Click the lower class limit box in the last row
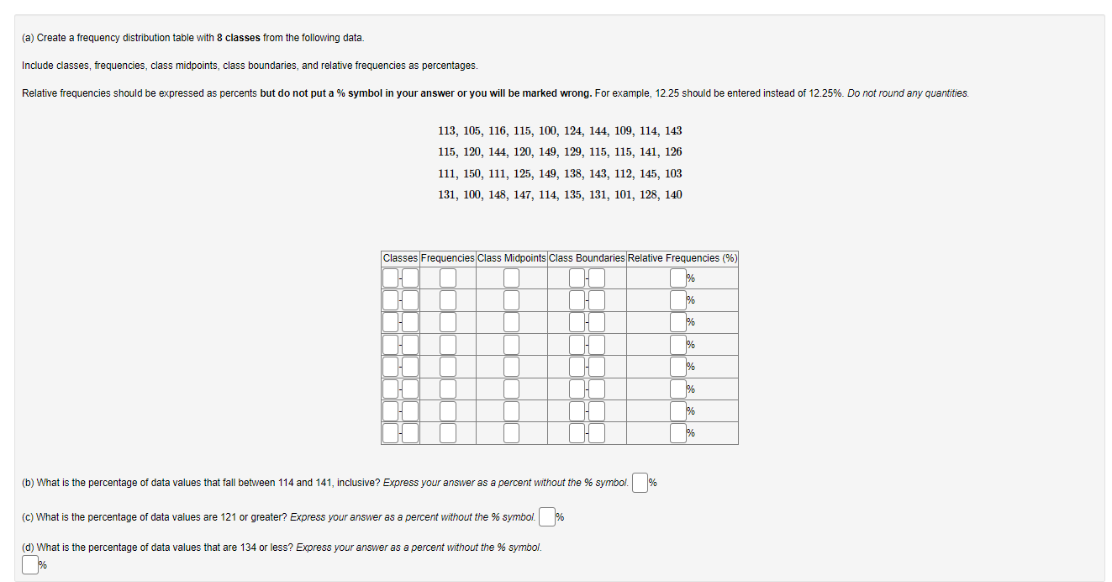1112x582 pixels. [x=389, y=433]
